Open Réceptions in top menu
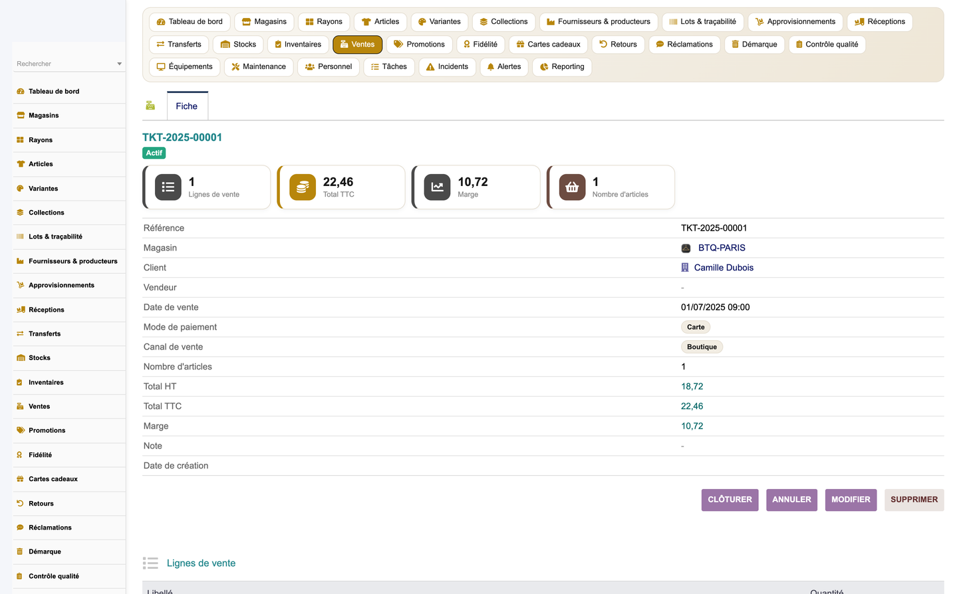Image resolution: width=961 pixels, height=594 pixels. click(x=880, y=22)
